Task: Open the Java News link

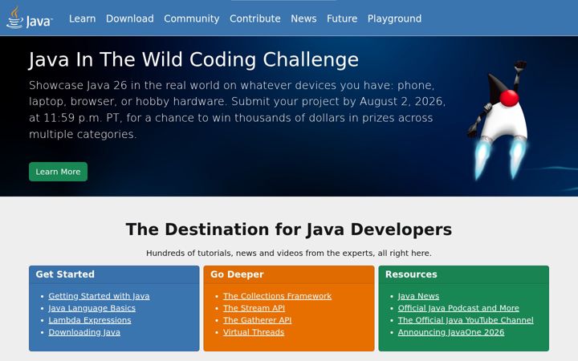Action: tap(418, 296)
